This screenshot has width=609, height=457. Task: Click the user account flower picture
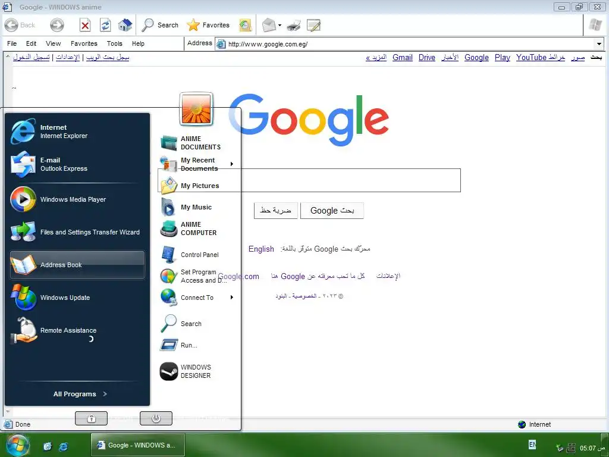[196, 109]
